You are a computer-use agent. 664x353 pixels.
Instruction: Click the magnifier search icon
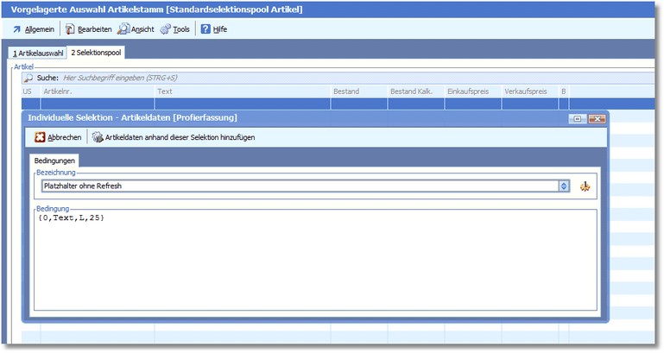tap(28, 78)
